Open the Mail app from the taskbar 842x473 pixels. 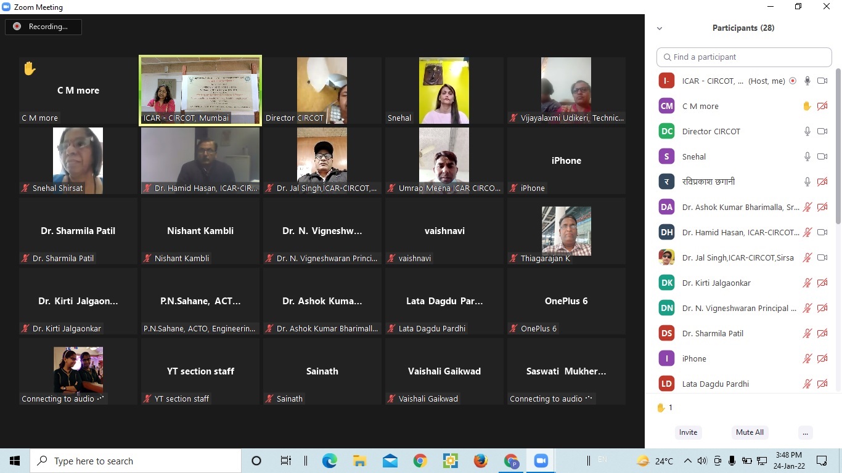[390, 461]
